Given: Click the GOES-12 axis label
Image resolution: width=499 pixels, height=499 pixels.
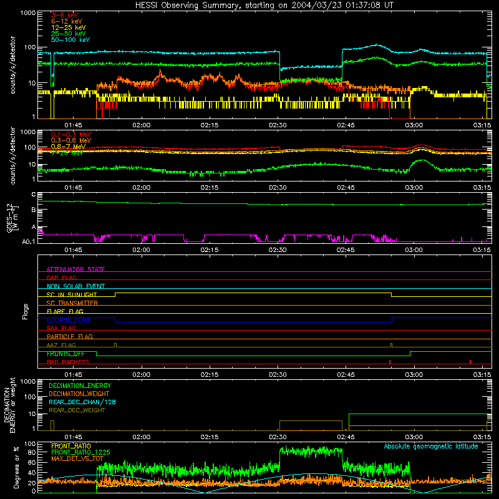Looking at the screenshot, I should [12, 218].
